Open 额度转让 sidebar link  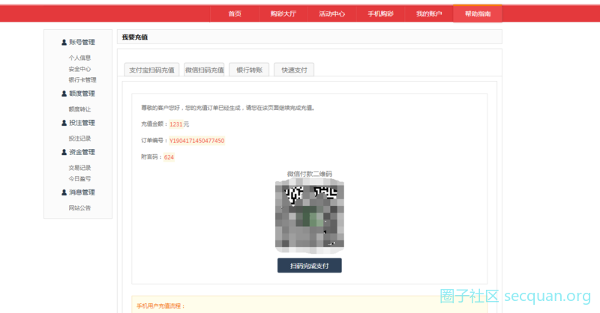click(x=79, y=109)
